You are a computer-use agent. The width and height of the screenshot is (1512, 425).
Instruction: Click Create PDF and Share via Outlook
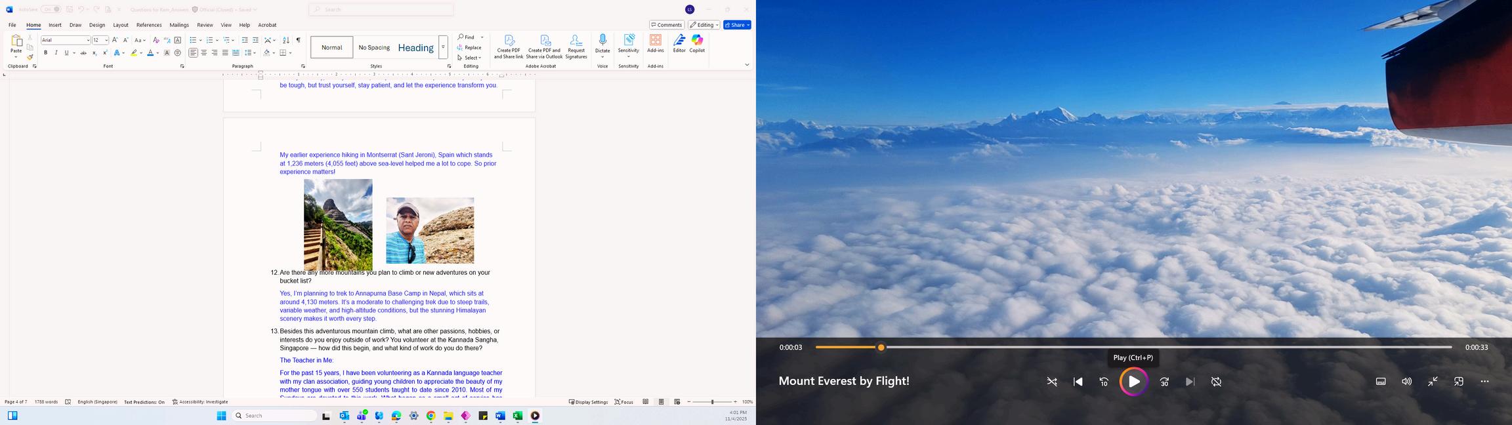[545, 47]
